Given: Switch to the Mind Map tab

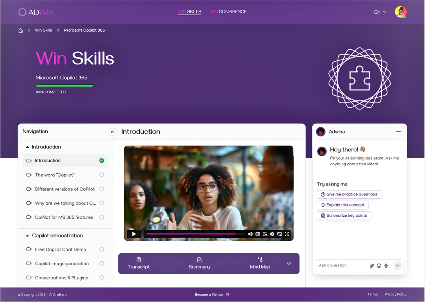Looking at the screenshot, I should pyautogui.click(x=260, y=264).
